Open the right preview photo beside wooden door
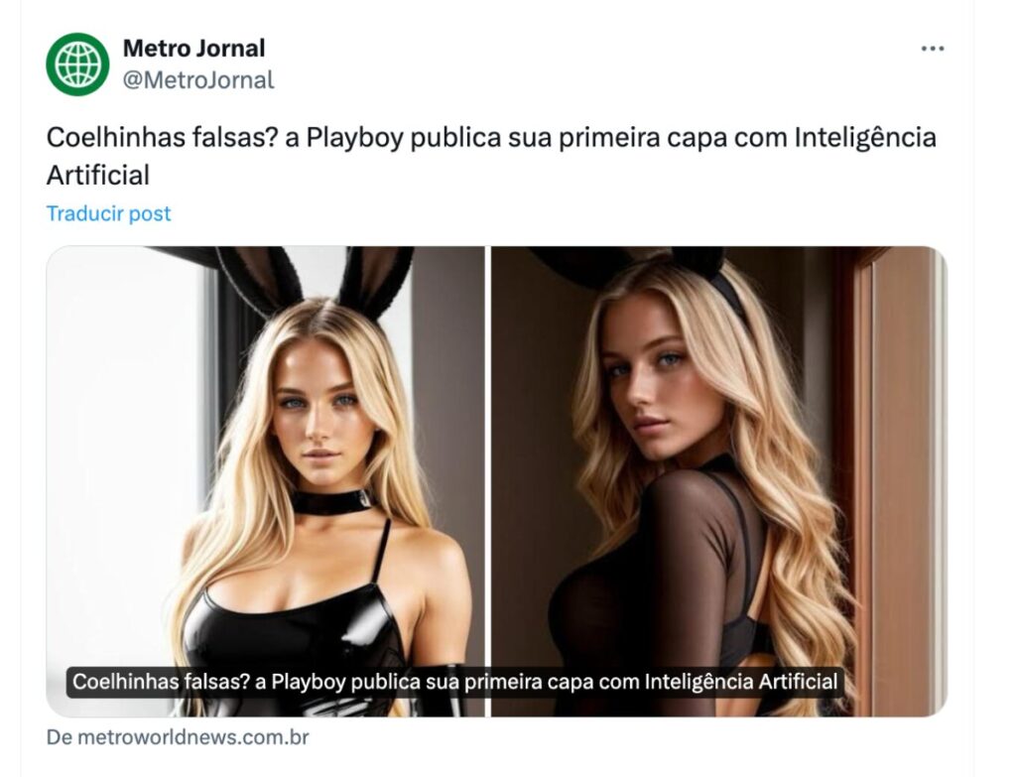Image resolution: width=1016 pixels, height=777 pixels. coord(719,481)
